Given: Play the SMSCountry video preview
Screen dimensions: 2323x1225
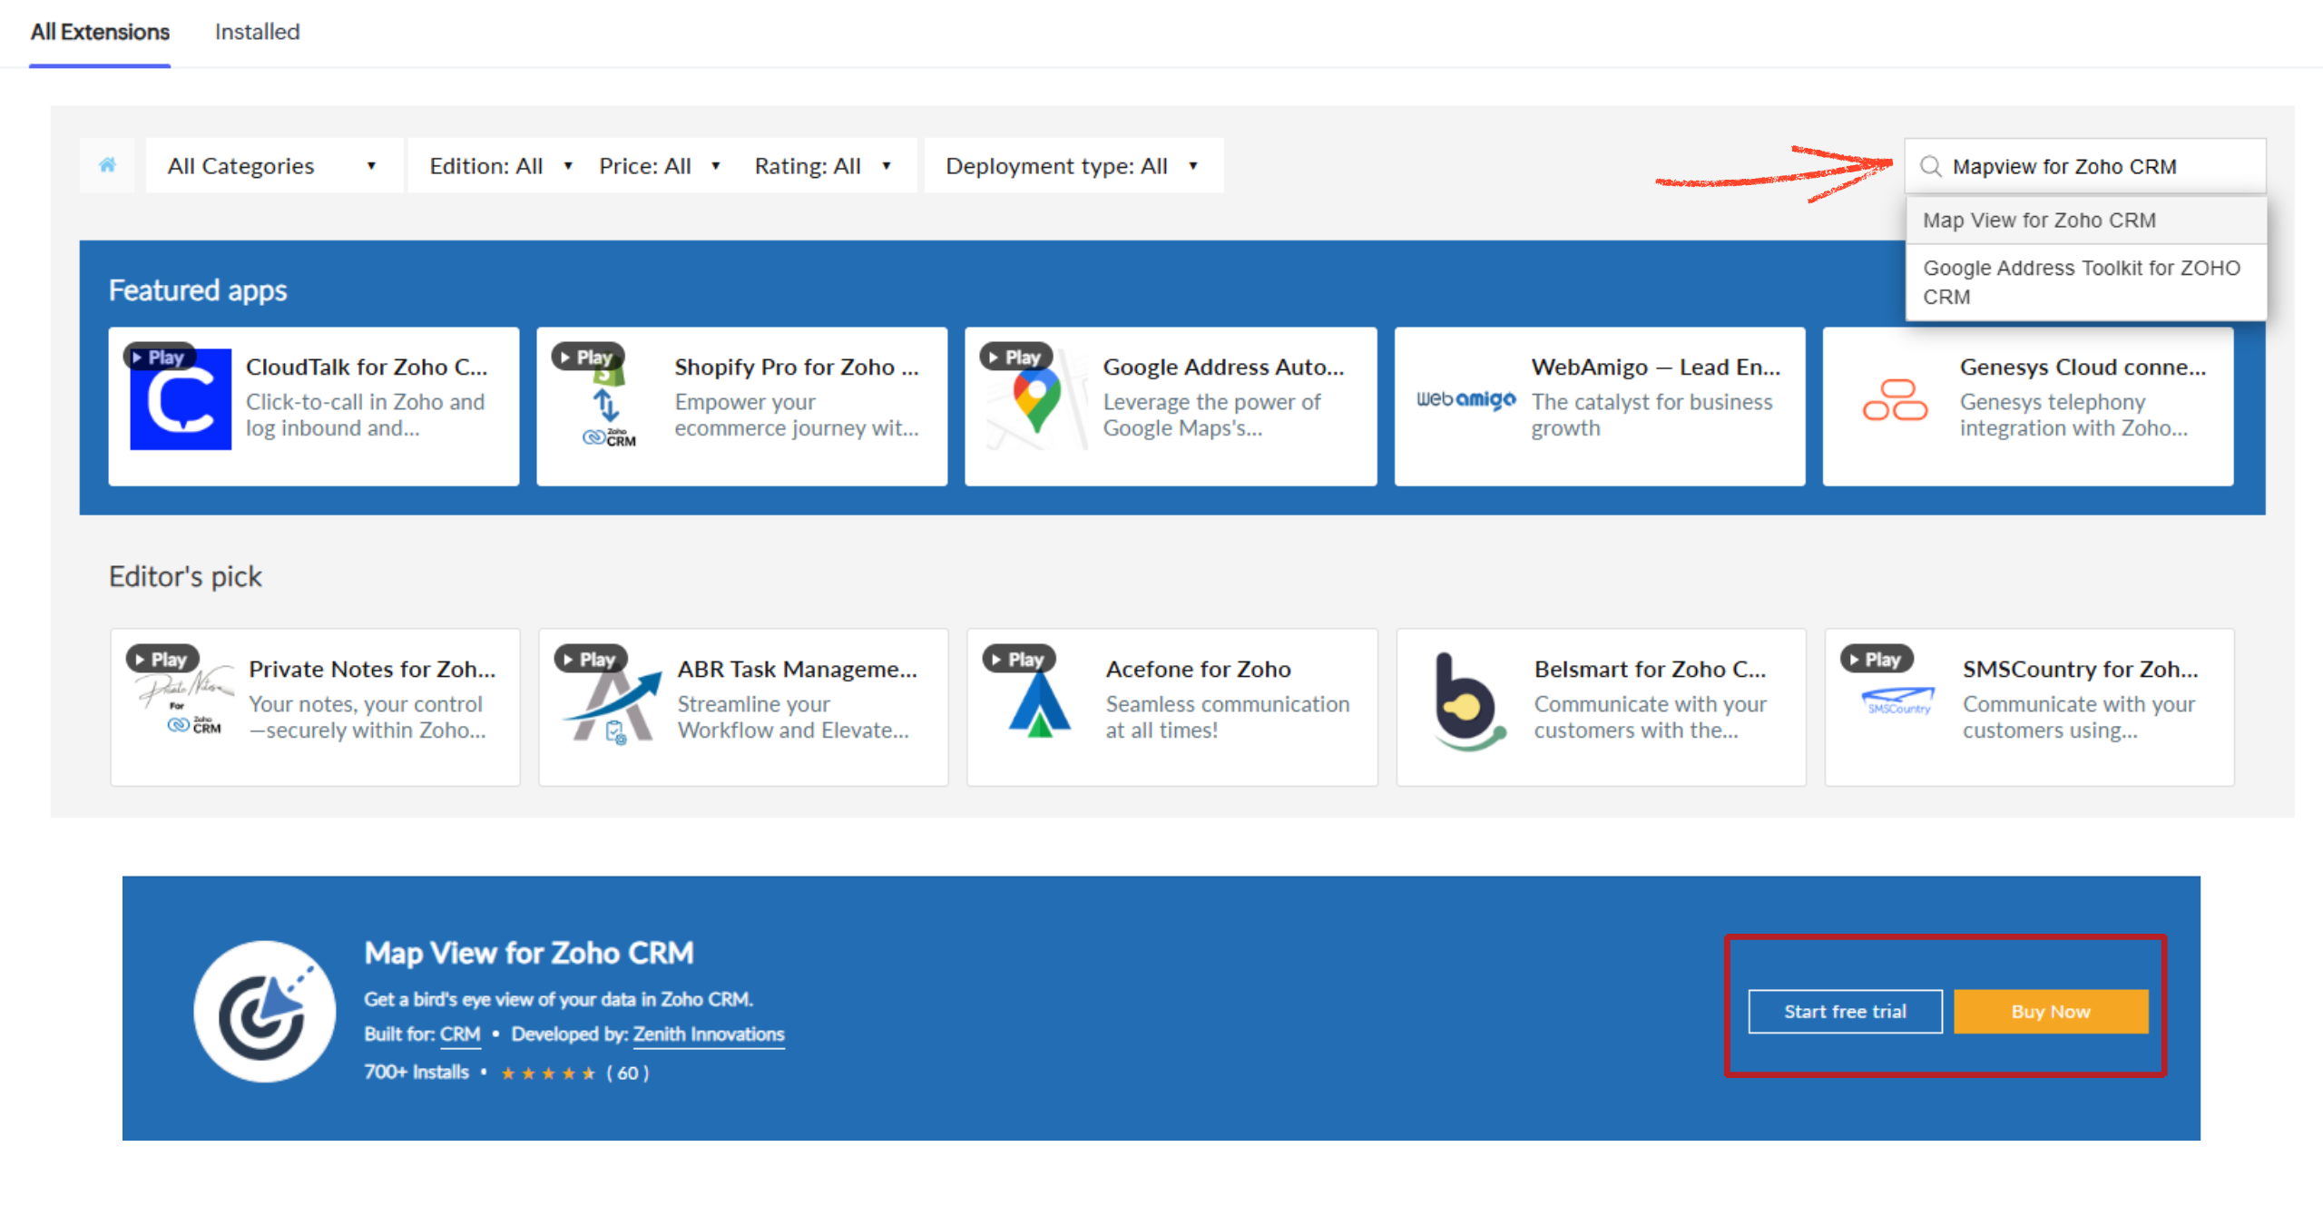Looking at the screenshot, I should (1876, 659).
